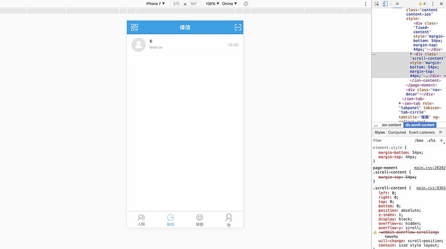
Task: Click the rotate device icon
Action: tap(246, 4)
